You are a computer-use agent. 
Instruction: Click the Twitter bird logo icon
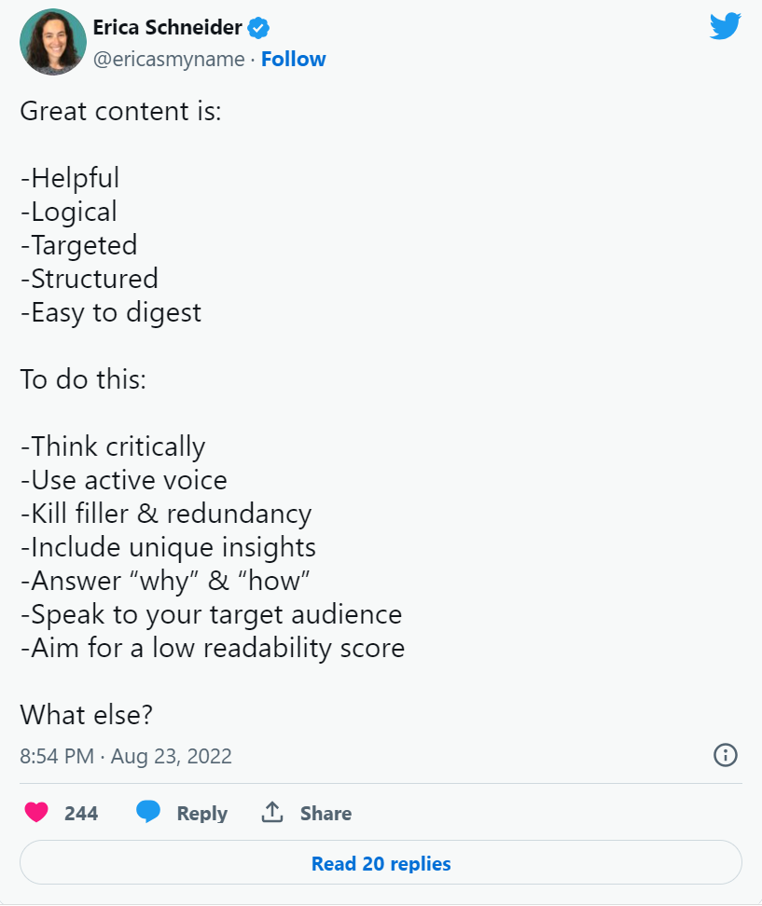point(725,26)
